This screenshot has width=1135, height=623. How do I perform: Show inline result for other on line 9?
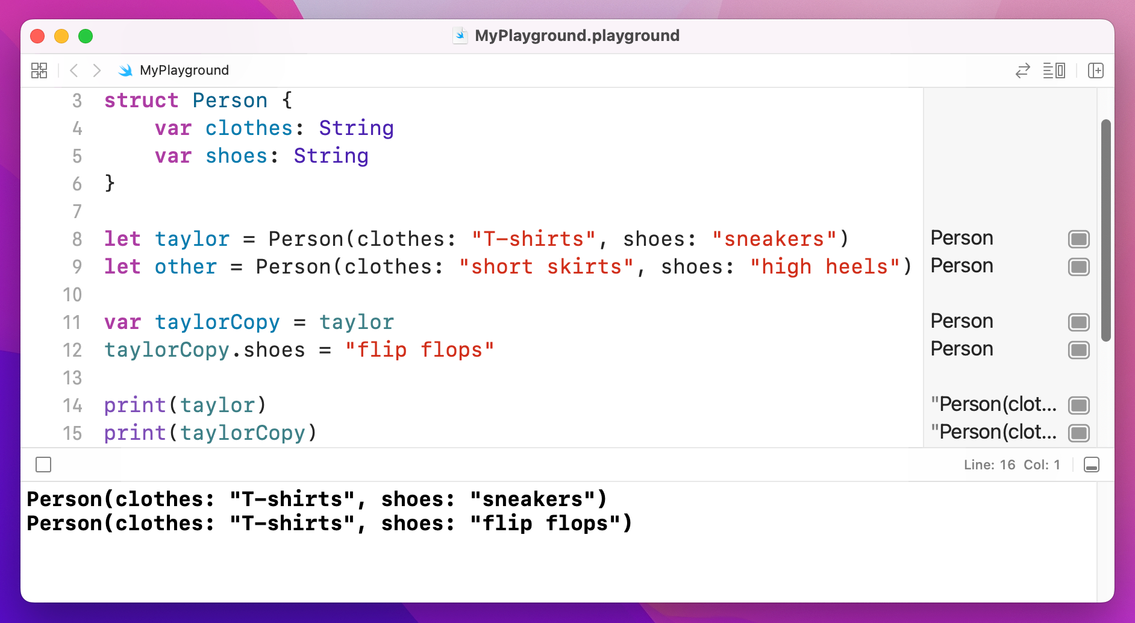click(x=1078, y=266)
